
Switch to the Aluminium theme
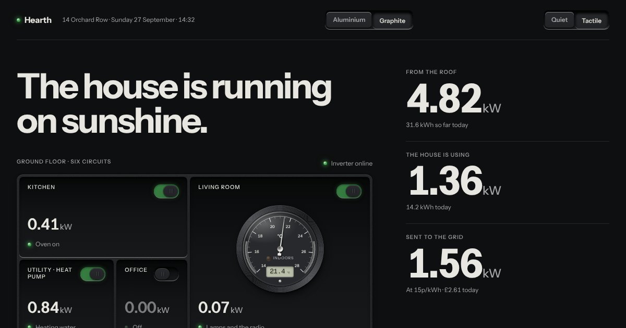point(349,20)
